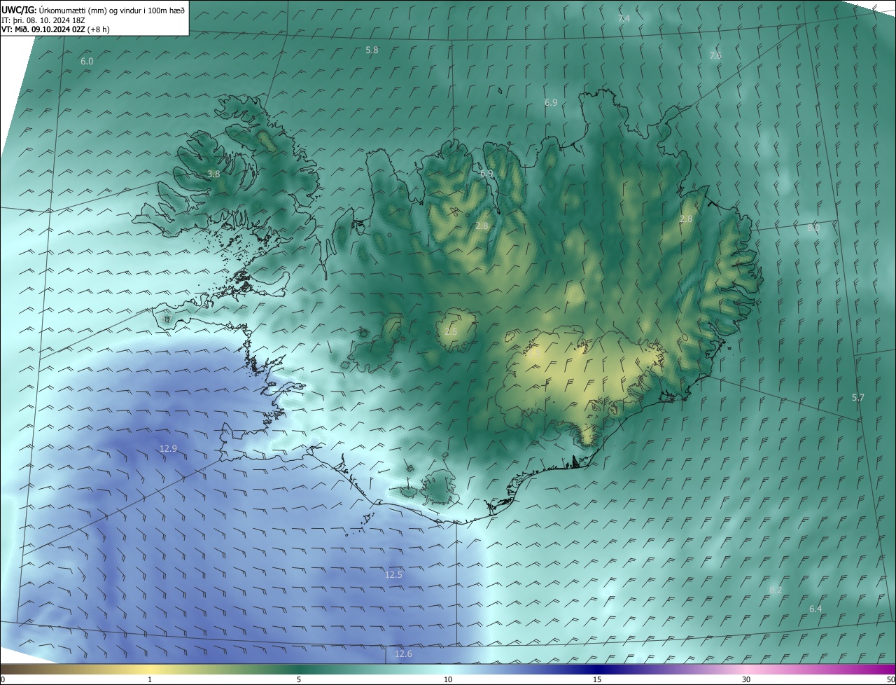Click the 6.4 value label on the map
The width and height of the screenshot is (896, 685).
pyautogui.click(x=815, y=609)
